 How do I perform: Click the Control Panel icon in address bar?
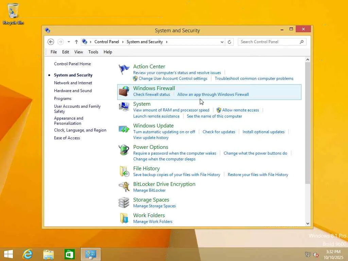point(85,41)
